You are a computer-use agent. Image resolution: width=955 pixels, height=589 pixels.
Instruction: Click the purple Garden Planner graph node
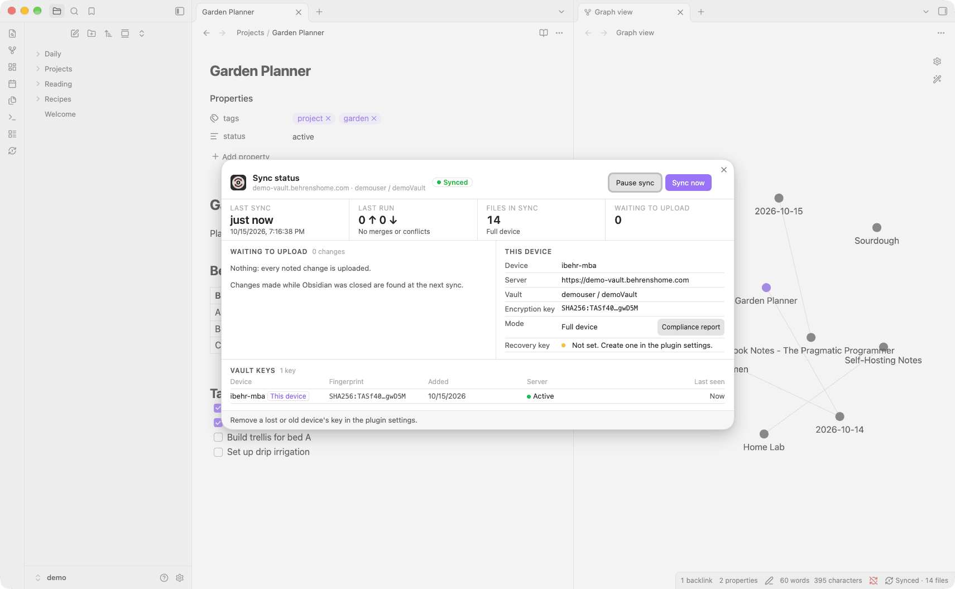(766, 288)
